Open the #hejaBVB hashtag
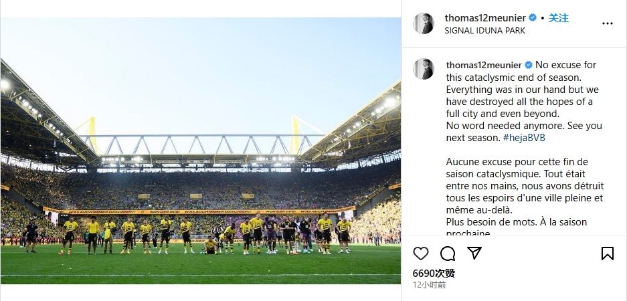 click(x=524, y=138)
